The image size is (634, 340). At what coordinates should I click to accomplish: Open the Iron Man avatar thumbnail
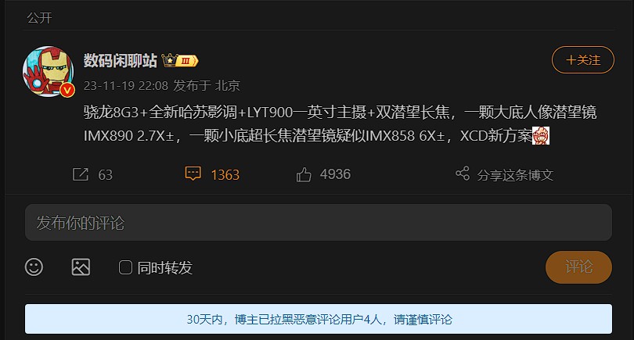tap(48, 71)
